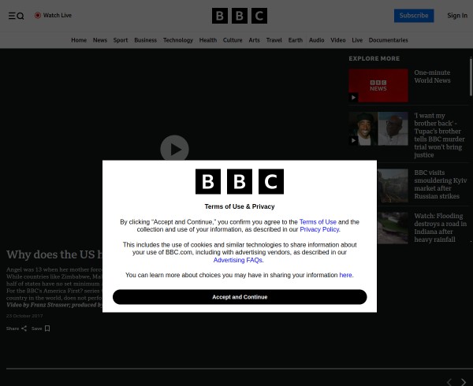Click the Explore More sidebar scrollbar
The image size is (473, 386).
(x=471, y=77)
